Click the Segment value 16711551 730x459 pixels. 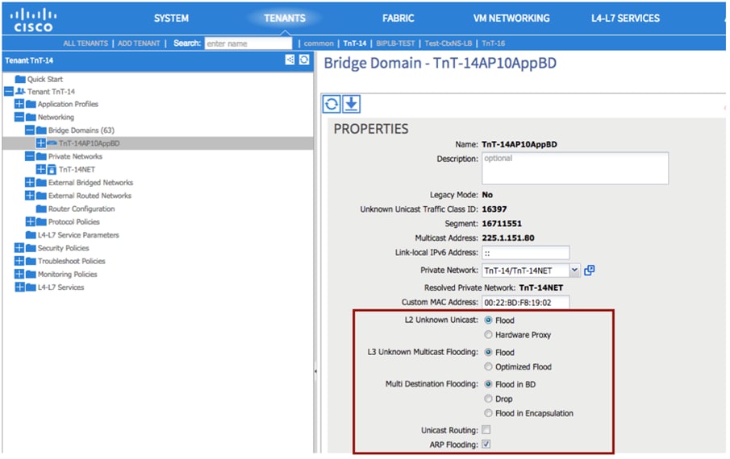[502, 224]
